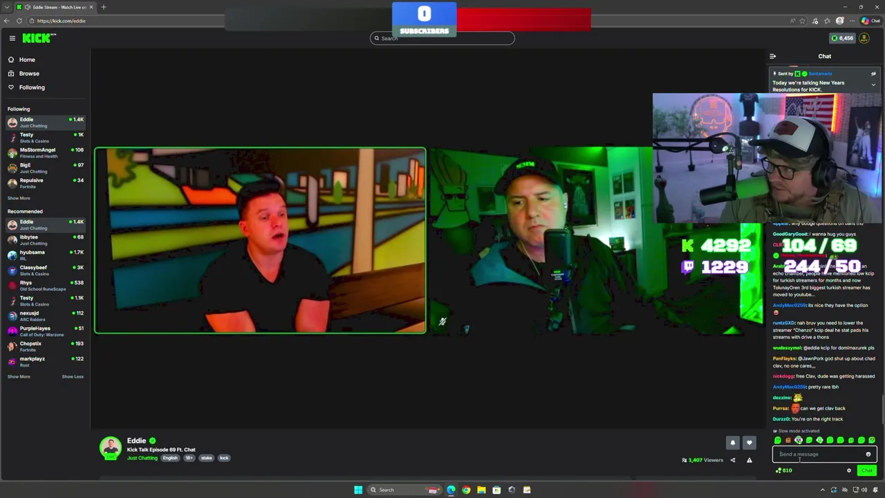This screenshot has height=498, width=885.
Task: Open Classybeef in Recommended list
Action: 45,270
